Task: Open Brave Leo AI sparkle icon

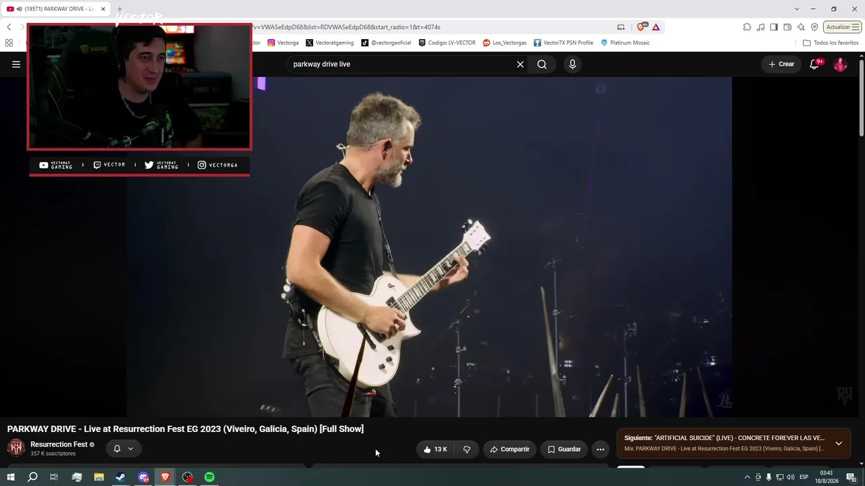Action: pos(801,27)
